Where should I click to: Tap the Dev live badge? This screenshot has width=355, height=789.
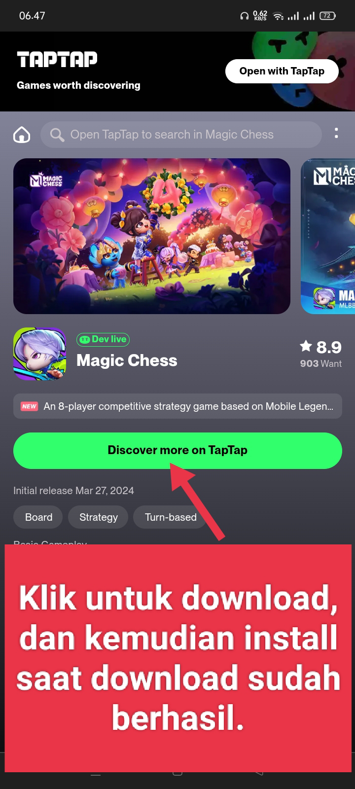coord(103,339)
